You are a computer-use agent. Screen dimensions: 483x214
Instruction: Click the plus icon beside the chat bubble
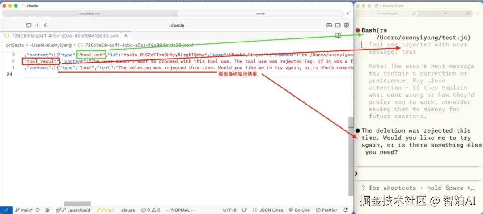coord(38,25)
